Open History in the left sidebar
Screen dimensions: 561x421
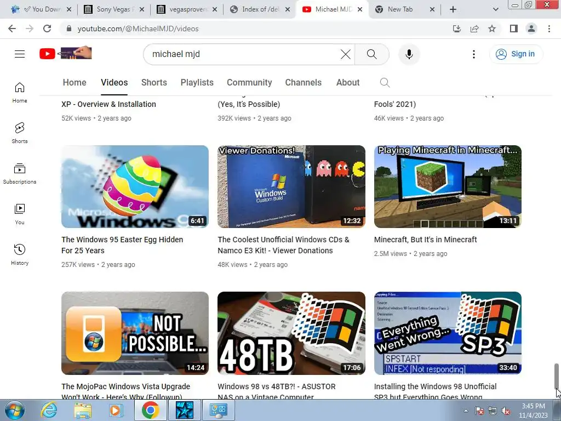[x=20, y=254]
